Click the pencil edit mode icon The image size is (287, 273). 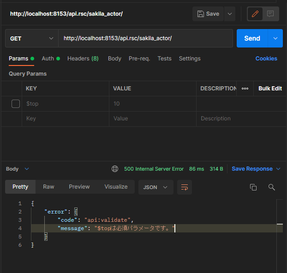coord(254,14)
